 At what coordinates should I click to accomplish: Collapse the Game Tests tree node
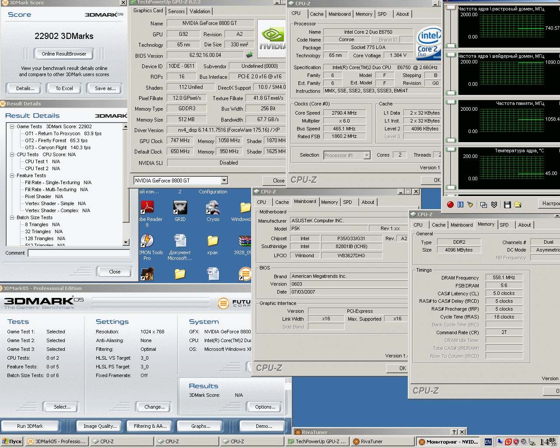[12, 126]
